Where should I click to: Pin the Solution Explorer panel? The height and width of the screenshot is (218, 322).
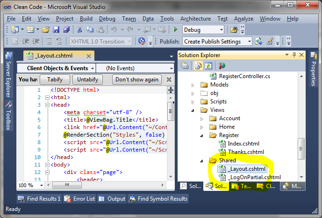[x=294, y=55]
